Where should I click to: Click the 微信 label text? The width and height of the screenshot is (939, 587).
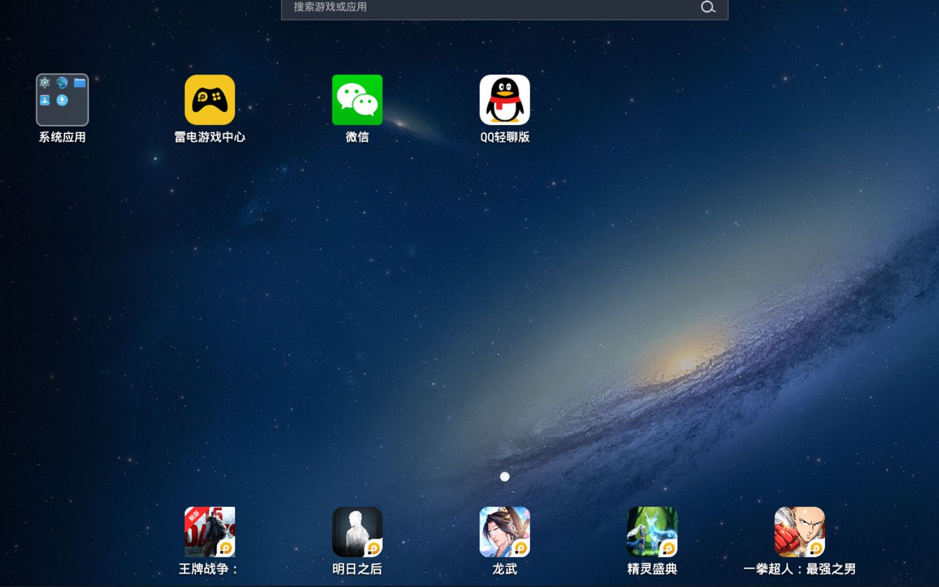[x=357, y=137]
